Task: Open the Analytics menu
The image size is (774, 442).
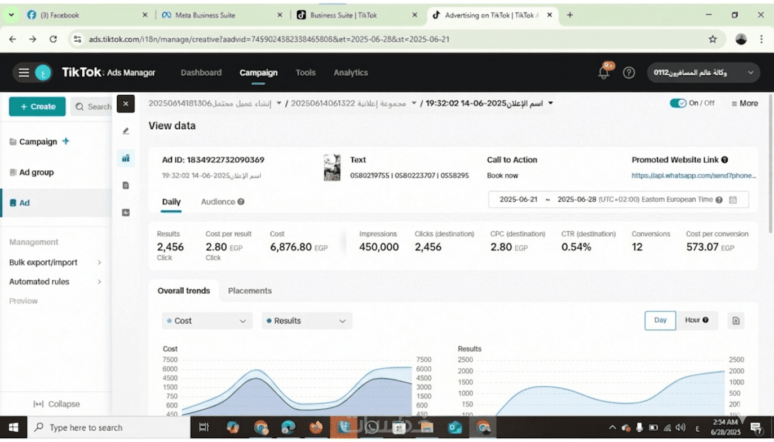Action: 351,73
